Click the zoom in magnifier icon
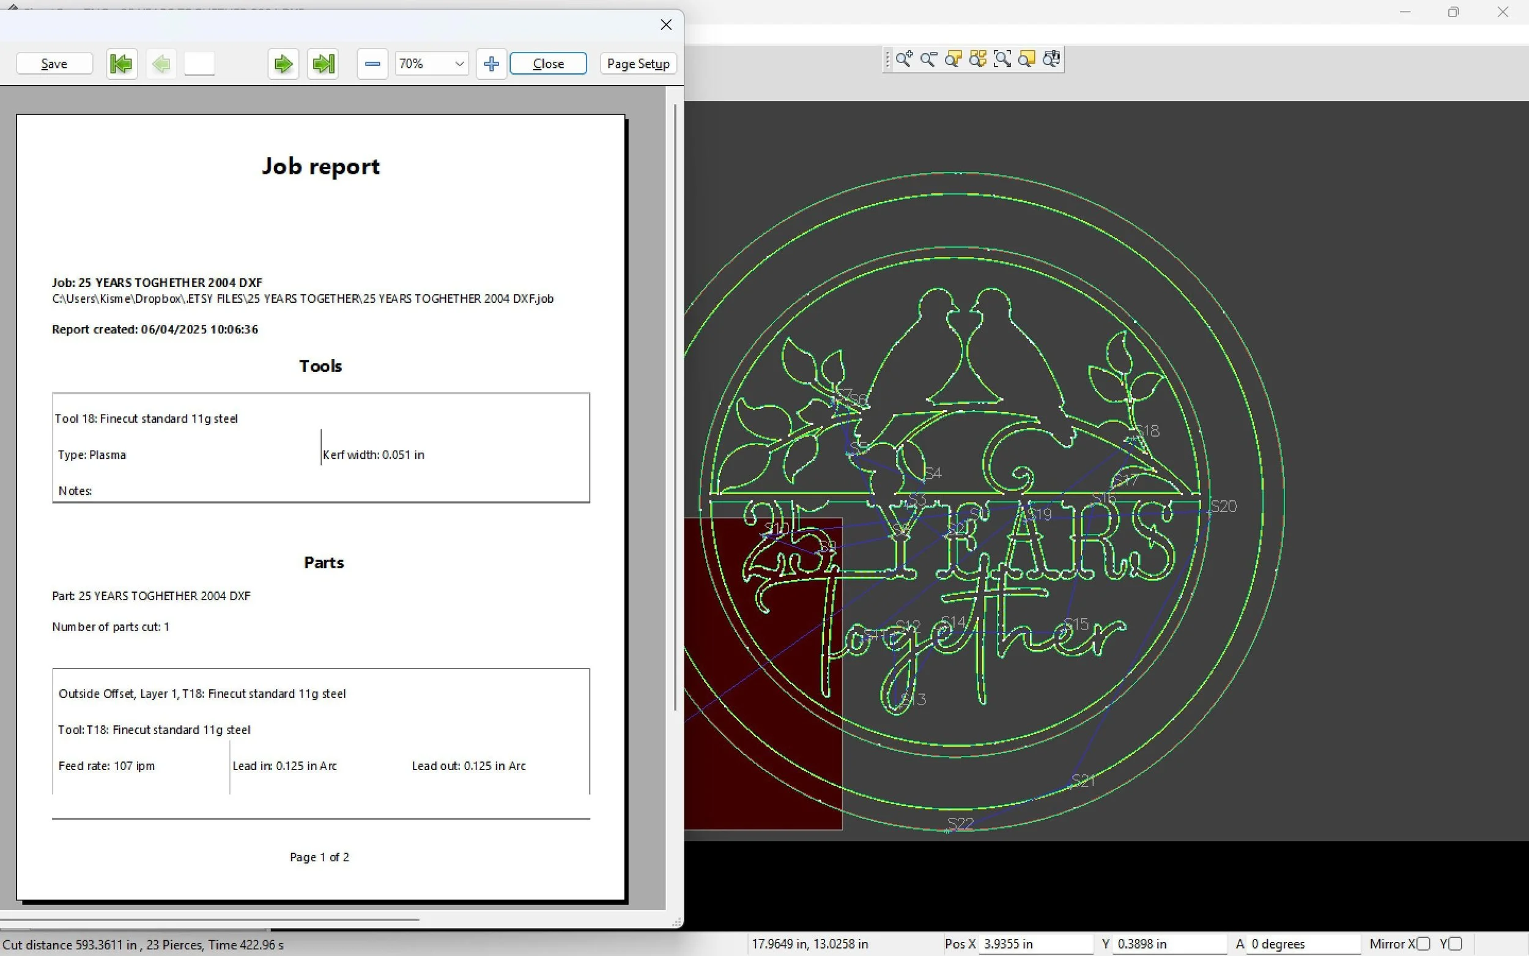The width and height of the screenshot is (1529, 956). (x=904, y=59)
